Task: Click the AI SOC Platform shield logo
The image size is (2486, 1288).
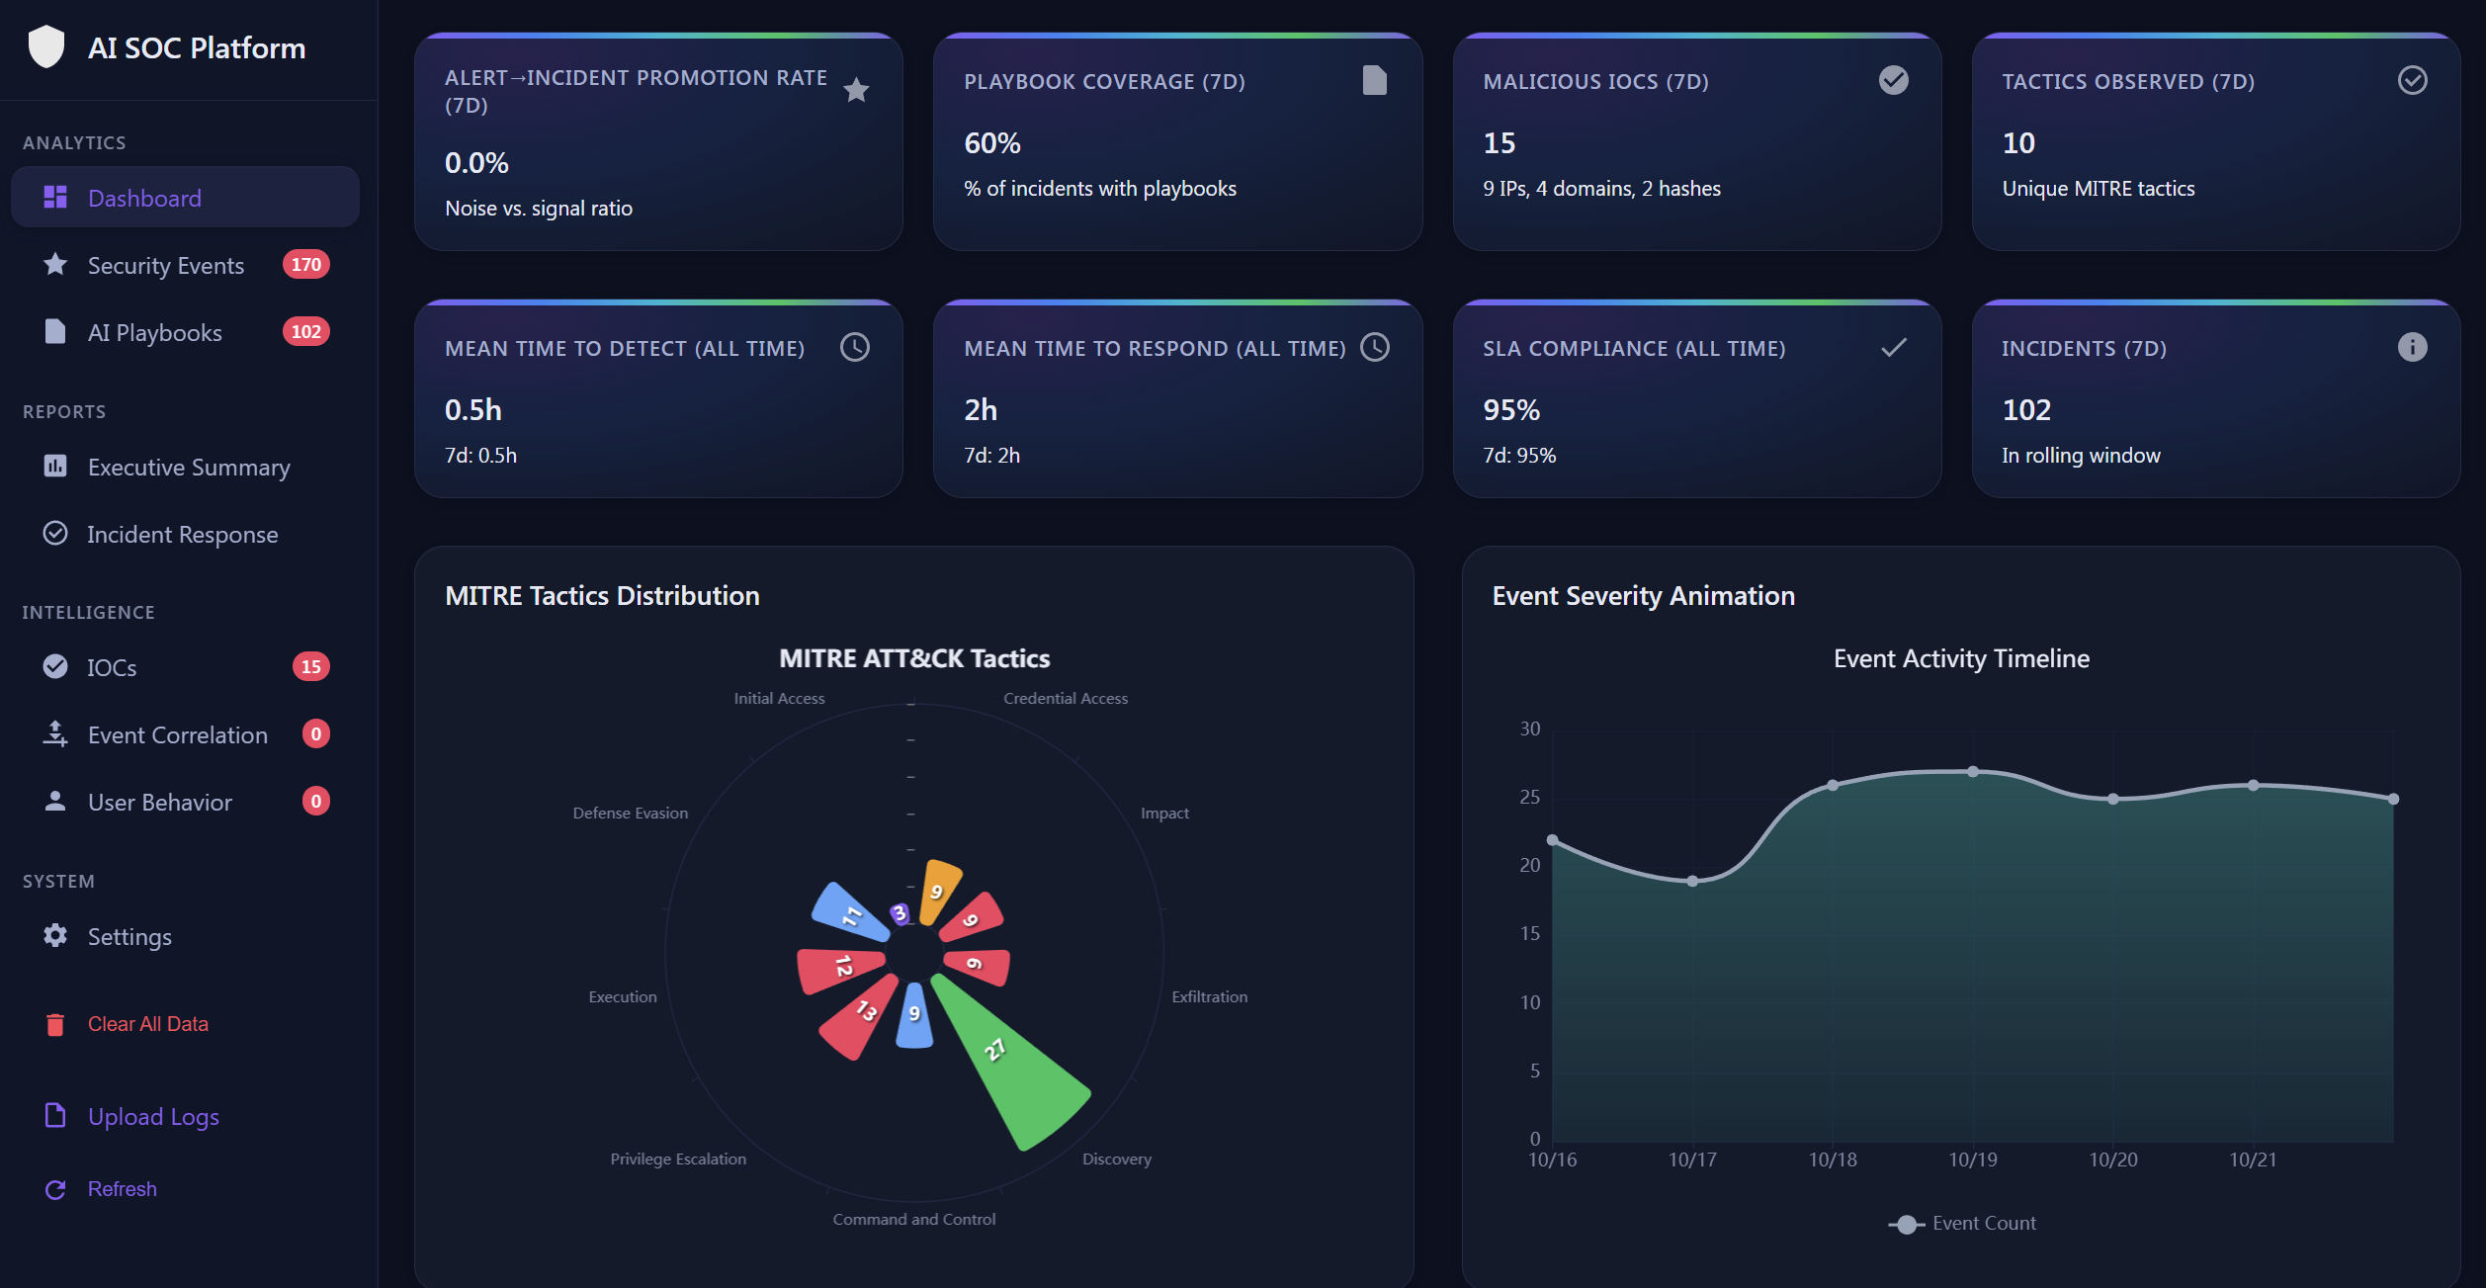Action: [x=46, y=46]
